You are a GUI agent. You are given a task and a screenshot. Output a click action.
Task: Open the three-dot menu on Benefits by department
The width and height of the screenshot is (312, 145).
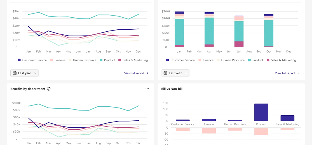click(x=147, y=89)
